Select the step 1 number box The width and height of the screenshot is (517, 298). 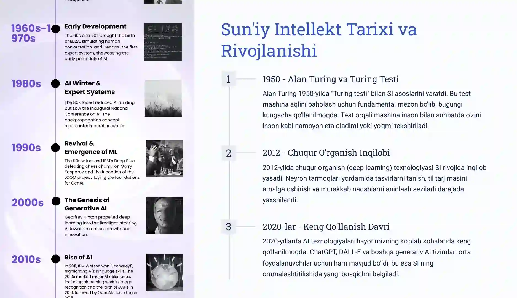(x=229, y=79)
